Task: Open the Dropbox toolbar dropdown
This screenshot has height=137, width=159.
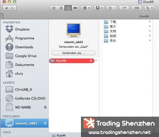Action: click(99, 8)
